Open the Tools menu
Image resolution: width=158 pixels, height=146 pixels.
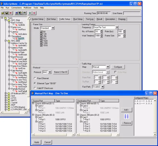point(36,8)
